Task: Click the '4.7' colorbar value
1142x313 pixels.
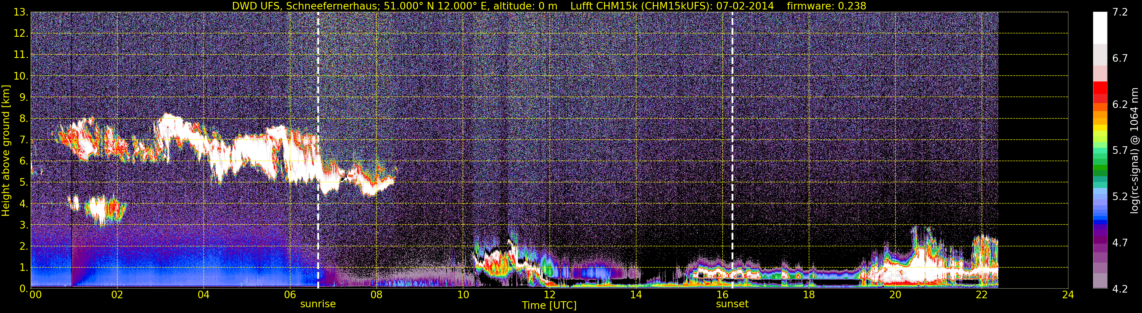Action: [1120, 243]
